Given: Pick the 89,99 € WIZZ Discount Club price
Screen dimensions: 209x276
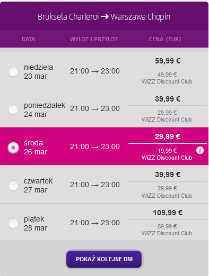Looking at the screenshot, I should pos(167,229).
